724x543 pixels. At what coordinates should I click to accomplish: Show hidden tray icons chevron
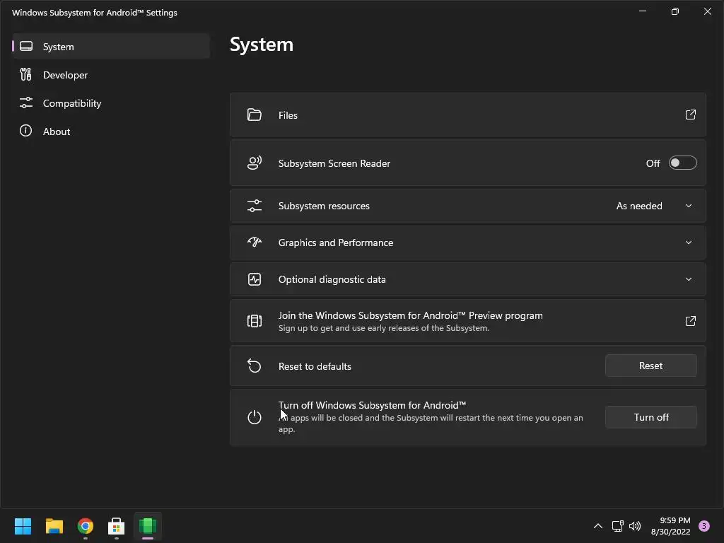tap(597, 526)
